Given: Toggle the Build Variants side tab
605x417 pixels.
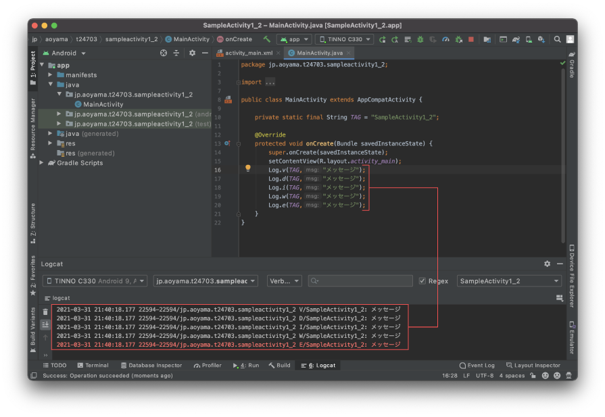Looking at the screenshot, I should point(33,330).
